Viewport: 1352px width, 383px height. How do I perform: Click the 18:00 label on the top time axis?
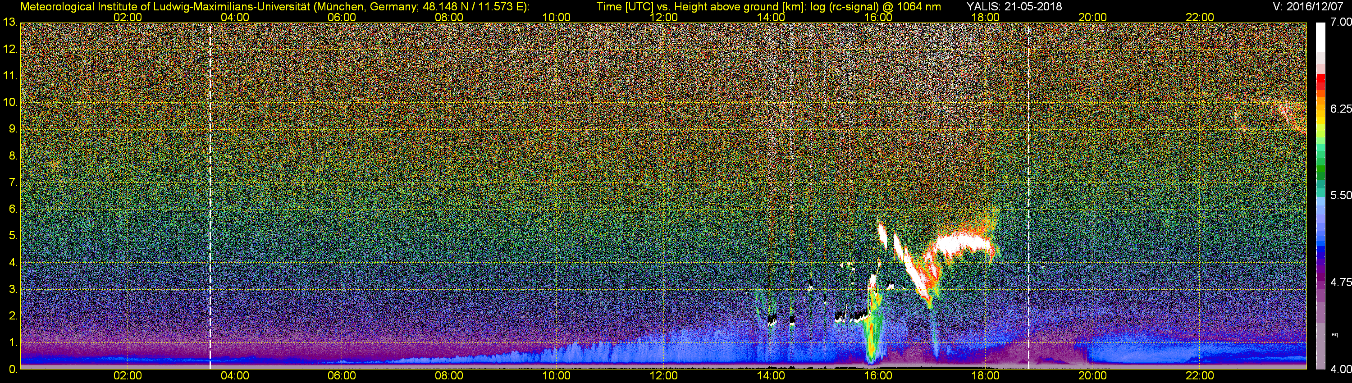click(x=985, y=17)
